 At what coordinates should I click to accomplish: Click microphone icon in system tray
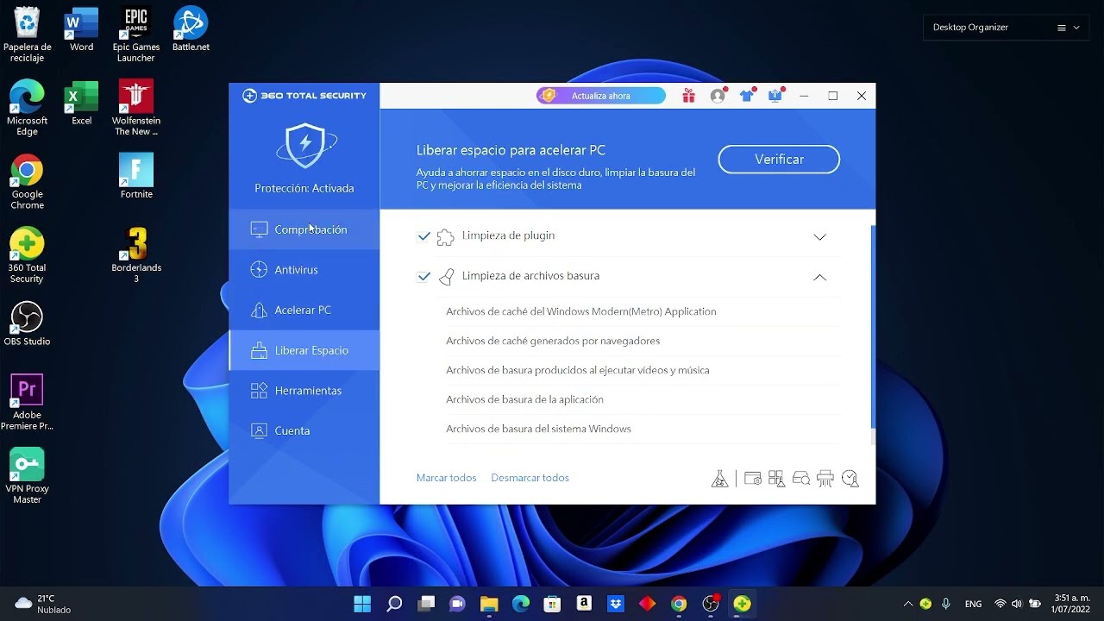pos(946,604)
